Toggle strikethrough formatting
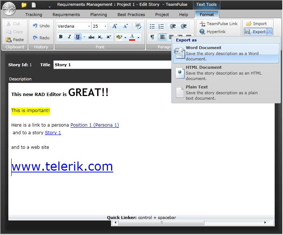The width and height of the screenshot is (283, 235). pos(91,37)
